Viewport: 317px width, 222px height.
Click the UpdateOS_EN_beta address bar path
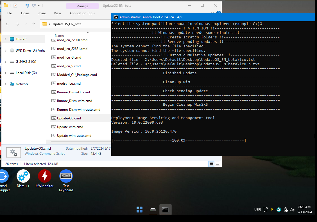pyautogui.click(x=67, y=24)
